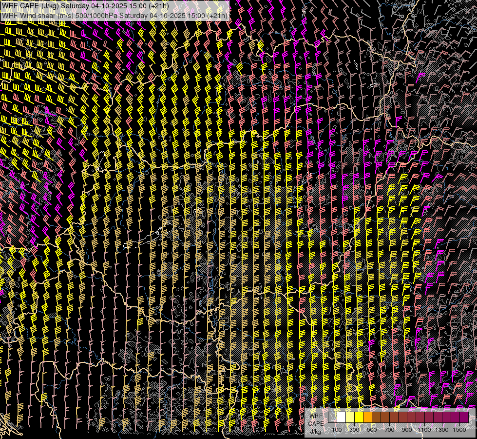477x439 pixels.
Task: Click the 500 legend label
Action: (x=372, y=430)
